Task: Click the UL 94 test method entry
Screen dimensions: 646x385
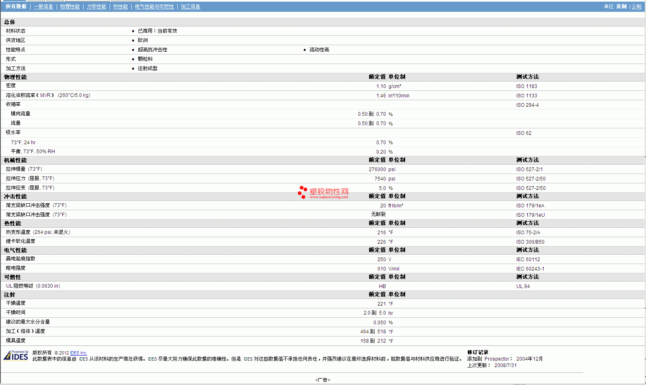Action: pyautogui.click(x=523, y=286)
